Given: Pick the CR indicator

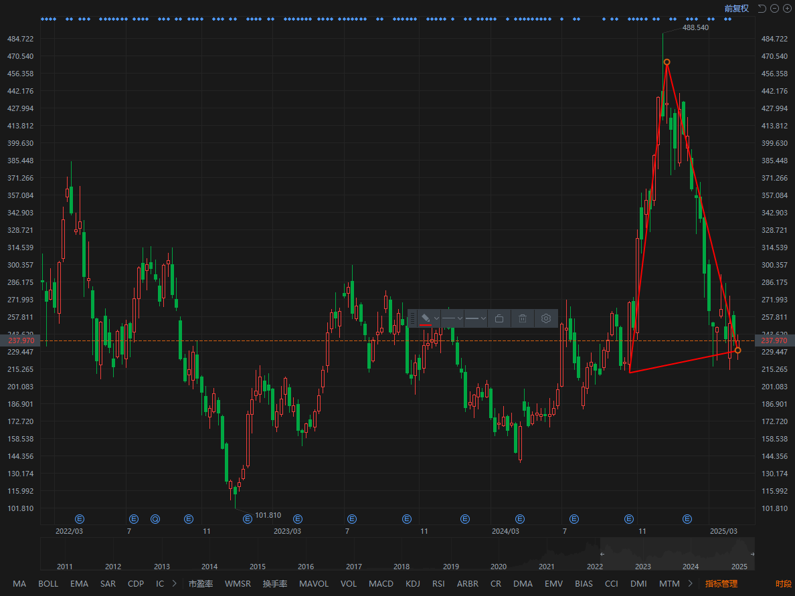Looking at the screenshot, I should coord(496,584).
